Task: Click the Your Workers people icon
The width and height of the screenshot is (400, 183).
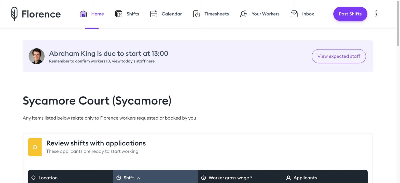Action: click(244, 14)
